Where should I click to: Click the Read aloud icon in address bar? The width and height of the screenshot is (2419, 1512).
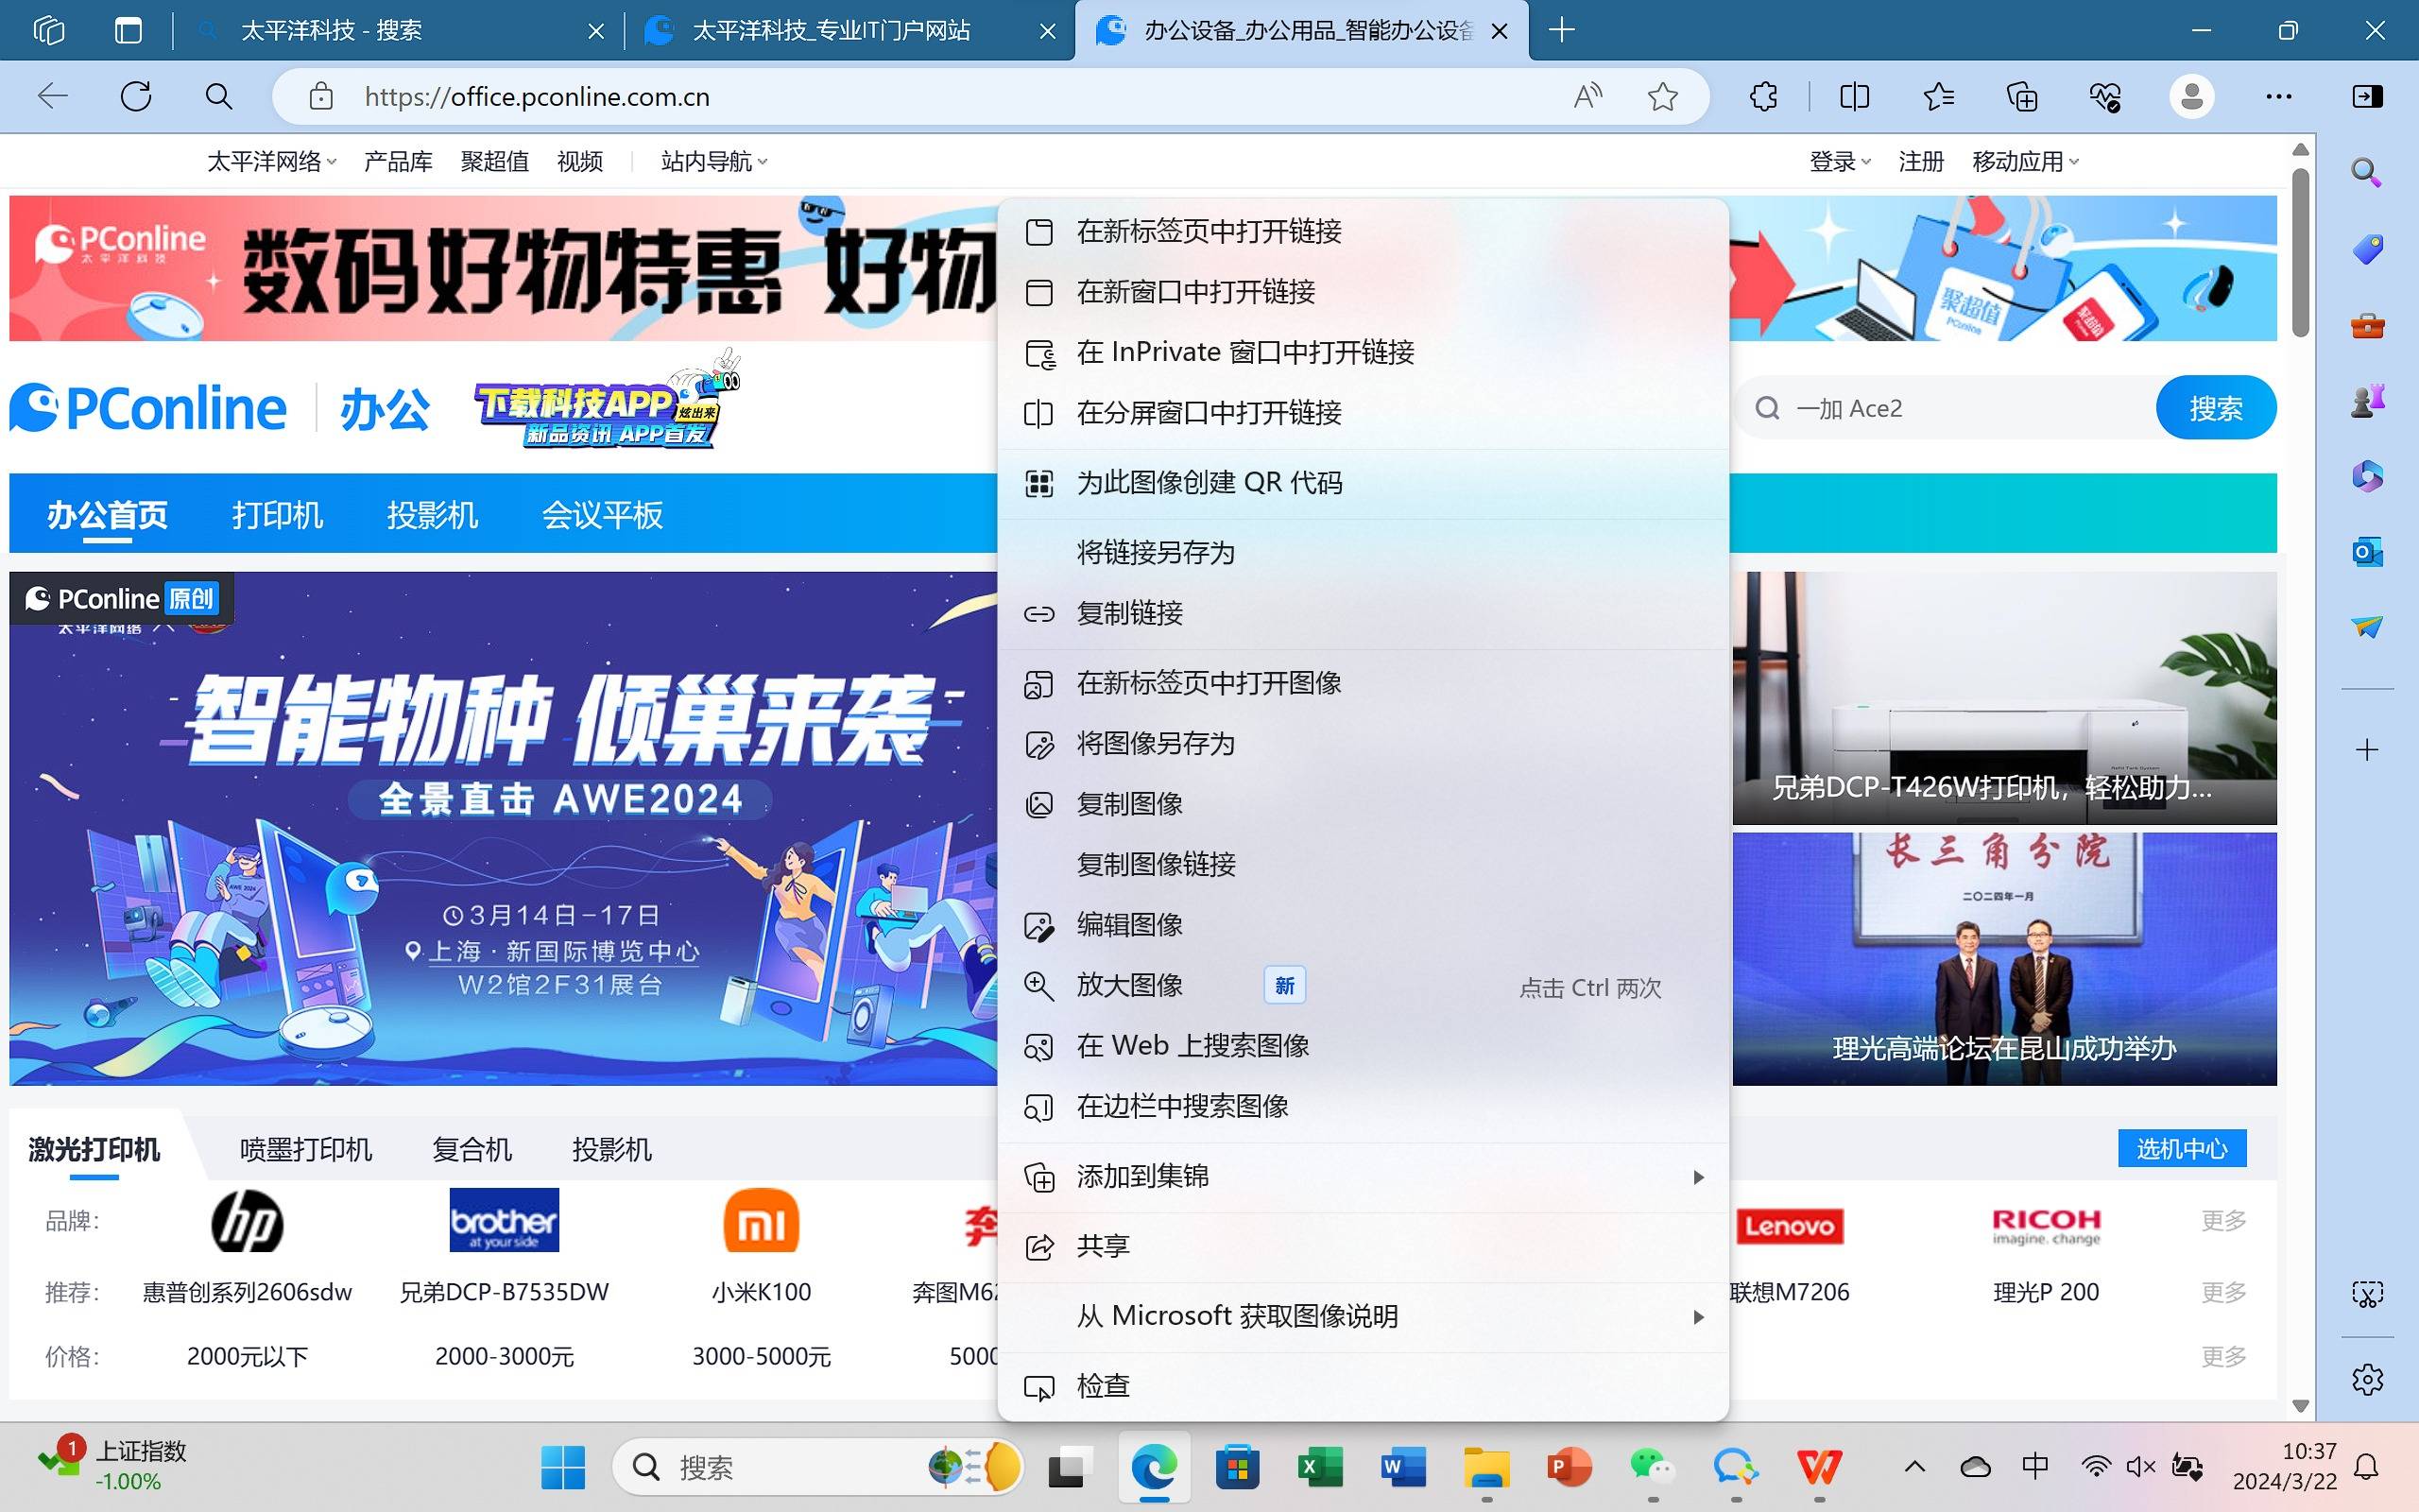[1587, 96]
